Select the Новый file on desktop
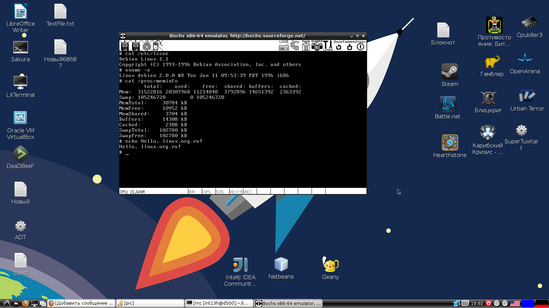 coord(21,193)
